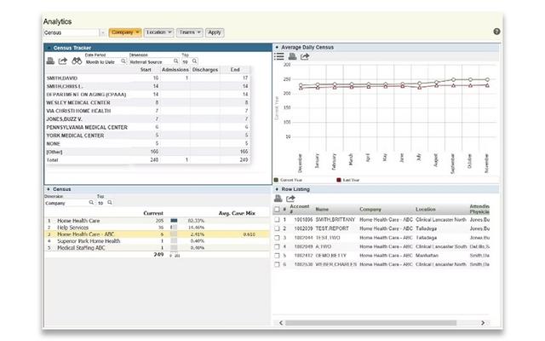Viewport: 545px width, 341px height.
Task: Check the box for SMITH,BRITTANY row
Action: pos(278,219)
